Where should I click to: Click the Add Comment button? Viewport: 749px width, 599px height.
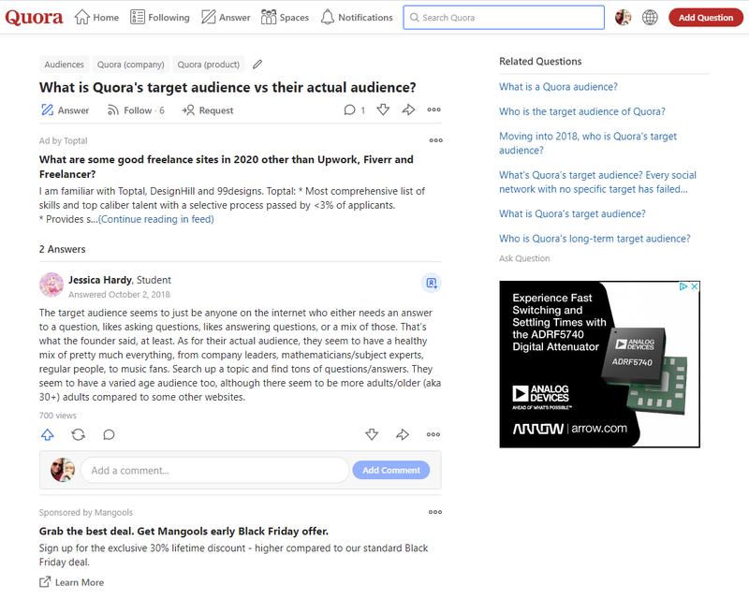point(391,470)
